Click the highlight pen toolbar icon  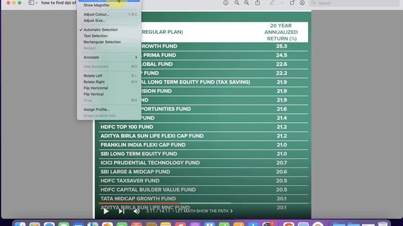(x=272, y=3)
